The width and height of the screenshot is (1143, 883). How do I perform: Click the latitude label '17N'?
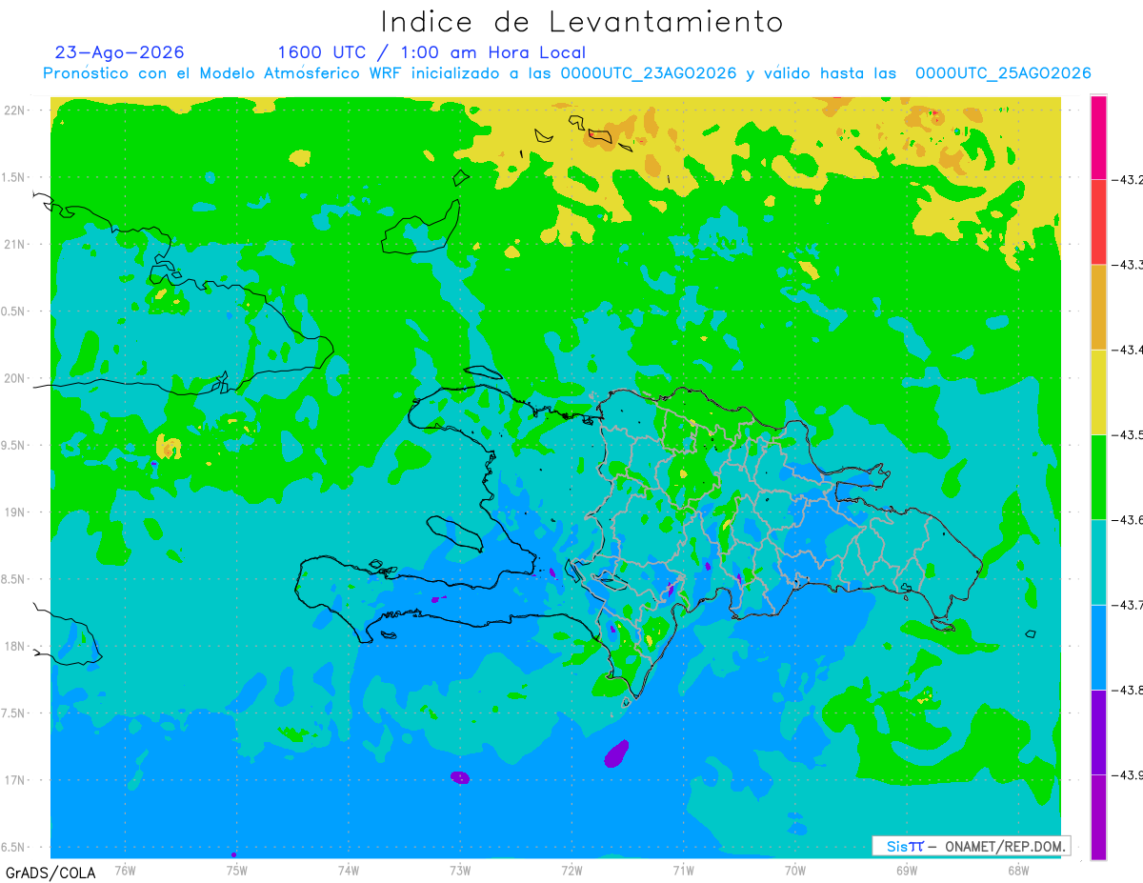[x=15, y=780]
